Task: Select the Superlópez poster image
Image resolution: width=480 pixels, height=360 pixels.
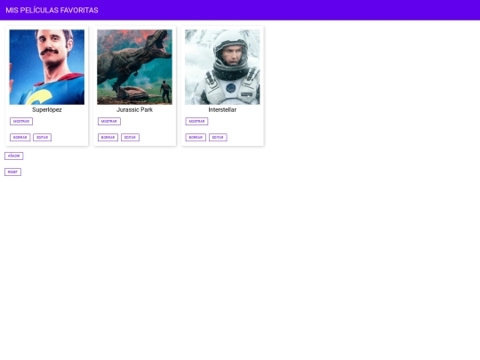Action: 47,67
